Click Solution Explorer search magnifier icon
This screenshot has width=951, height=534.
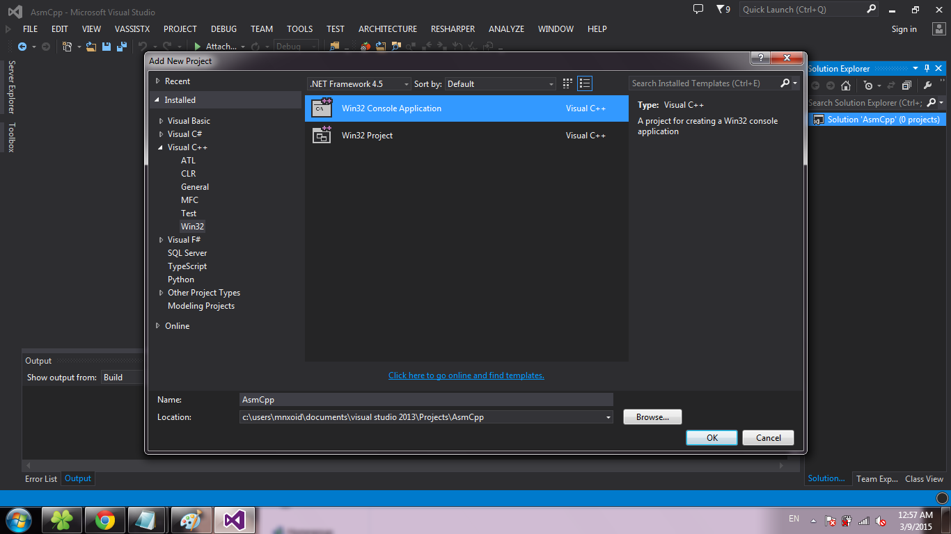931,103
